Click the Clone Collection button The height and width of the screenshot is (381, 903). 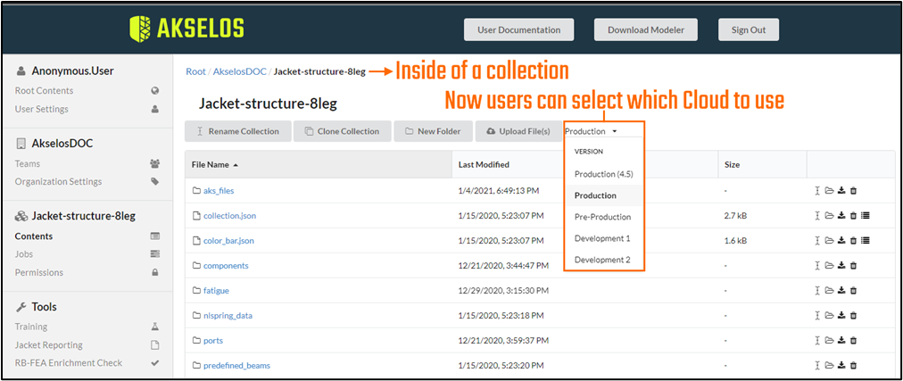click(x=342, y=131)
